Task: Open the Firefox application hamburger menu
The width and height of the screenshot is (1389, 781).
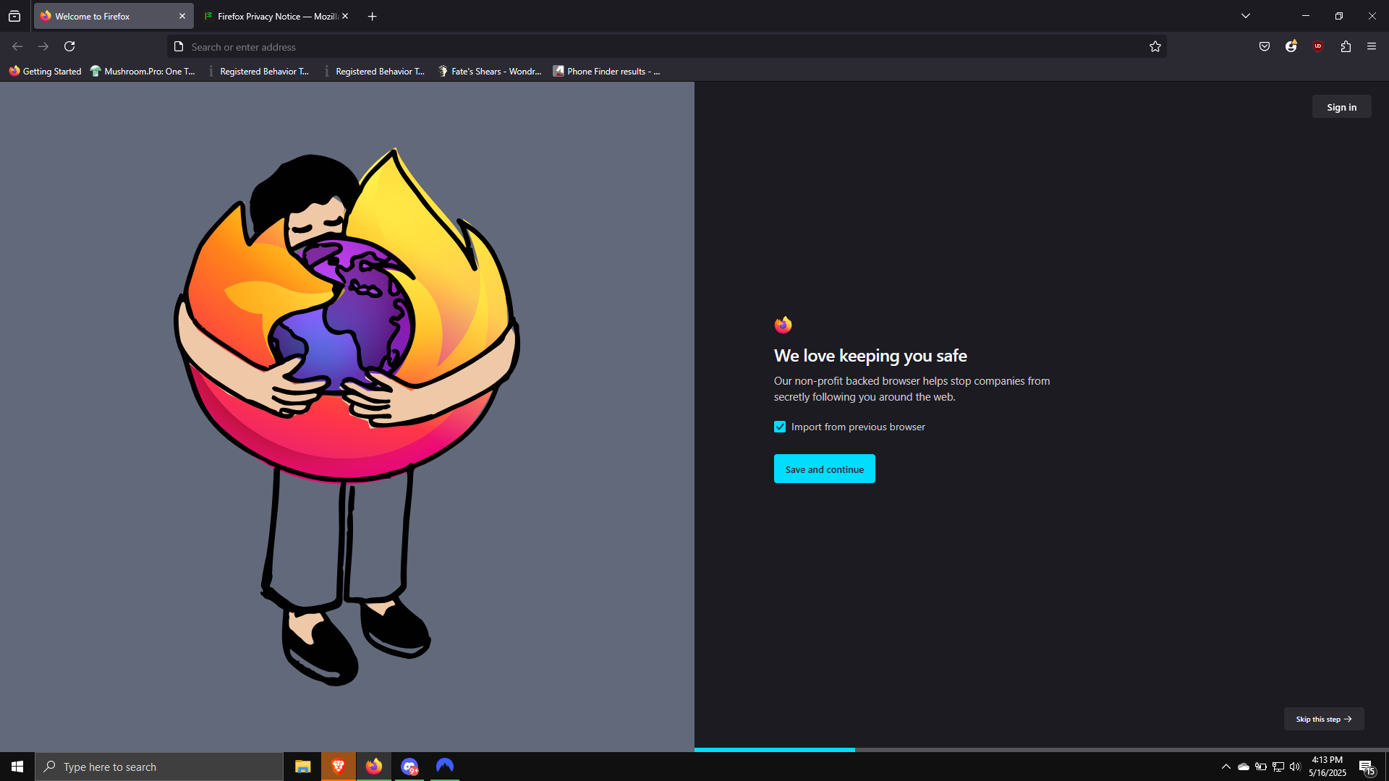Action: [x=1371, y=46]
